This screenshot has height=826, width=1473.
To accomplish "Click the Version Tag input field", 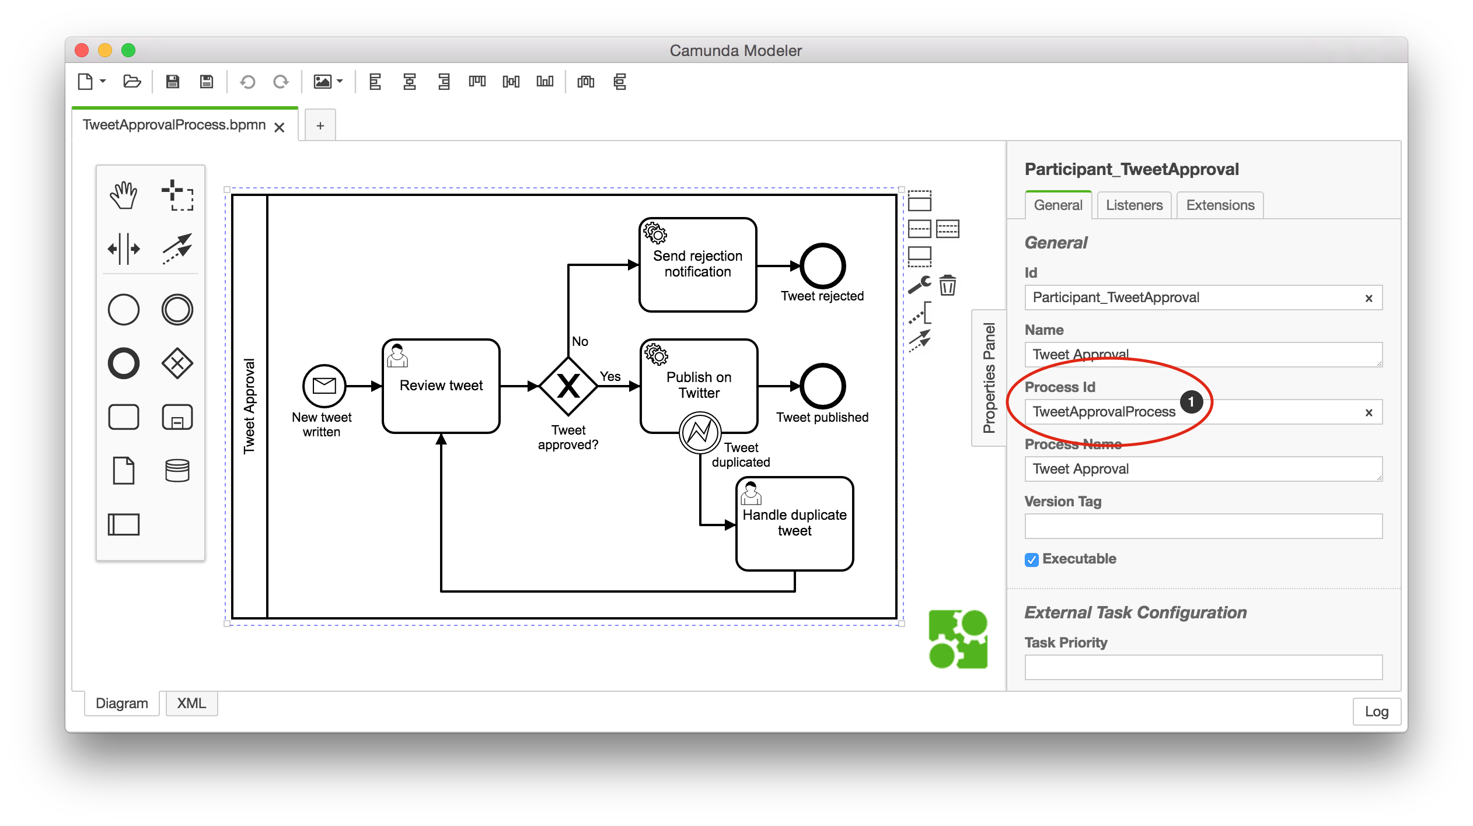I will tap(1203, 527).
